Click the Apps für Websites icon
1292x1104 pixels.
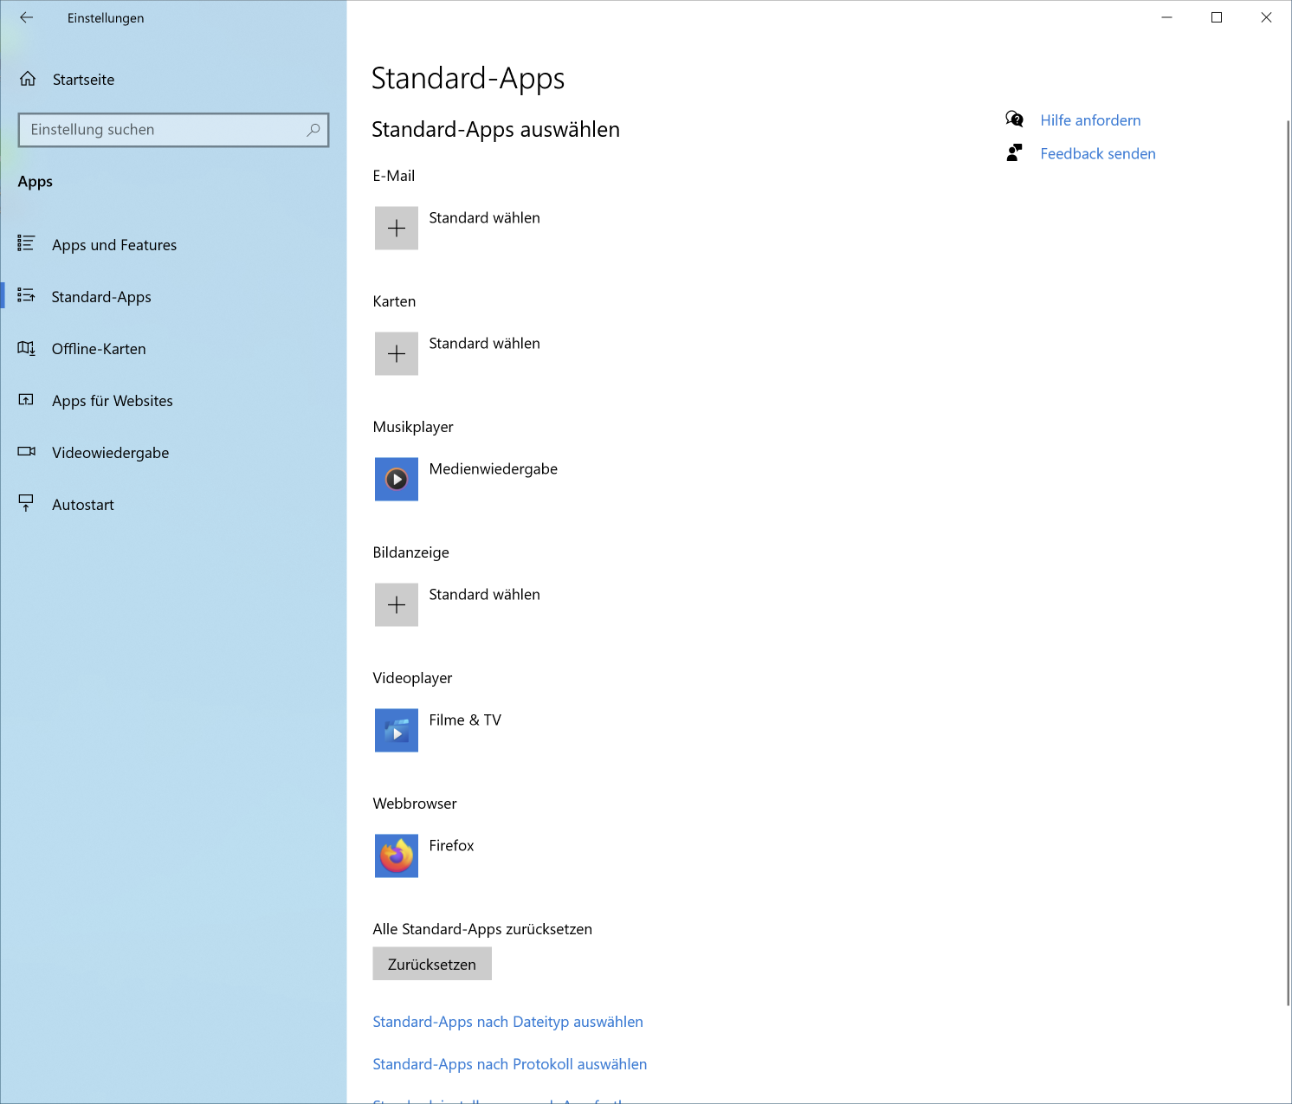click(26, 400)
